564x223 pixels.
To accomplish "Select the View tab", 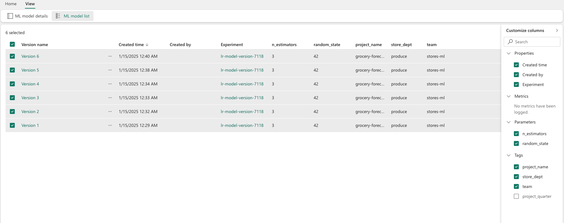I will coord(30,4).
